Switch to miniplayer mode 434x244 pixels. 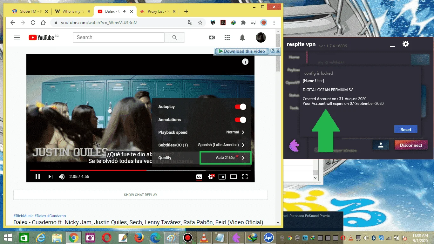point(222,177)
